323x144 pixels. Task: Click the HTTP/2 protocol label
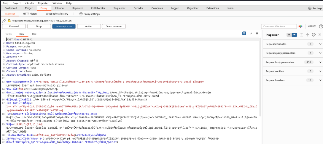pos(312,26)
